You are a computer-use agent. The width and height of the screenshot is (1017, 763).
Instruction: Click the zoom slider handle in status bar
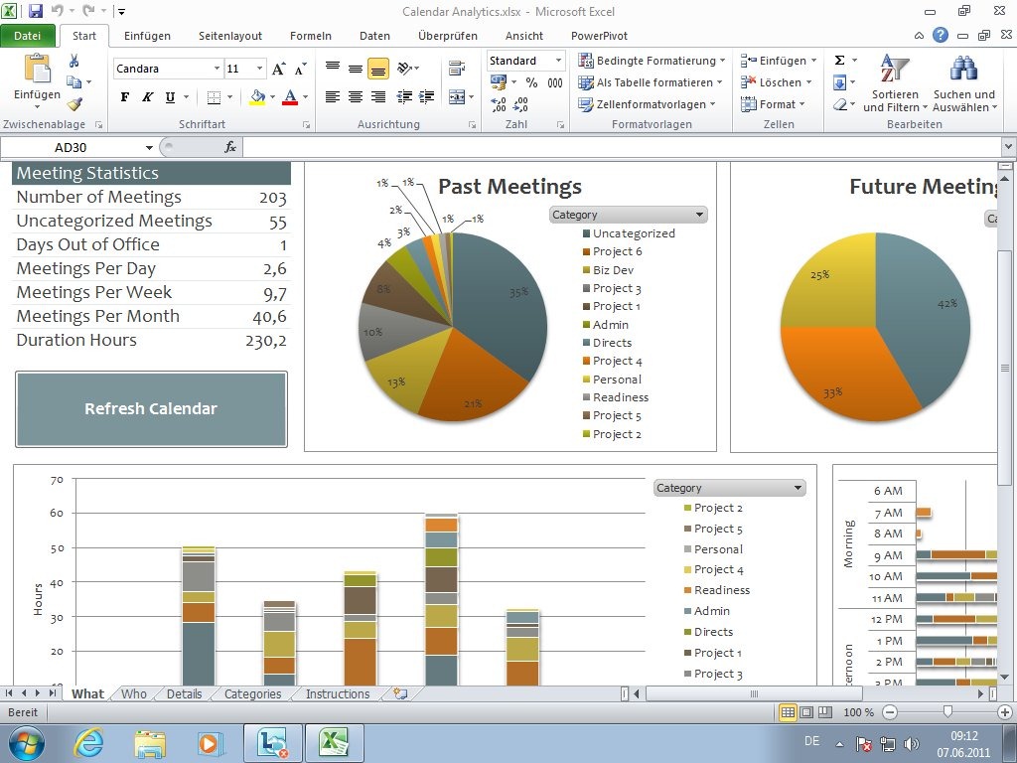947,712
